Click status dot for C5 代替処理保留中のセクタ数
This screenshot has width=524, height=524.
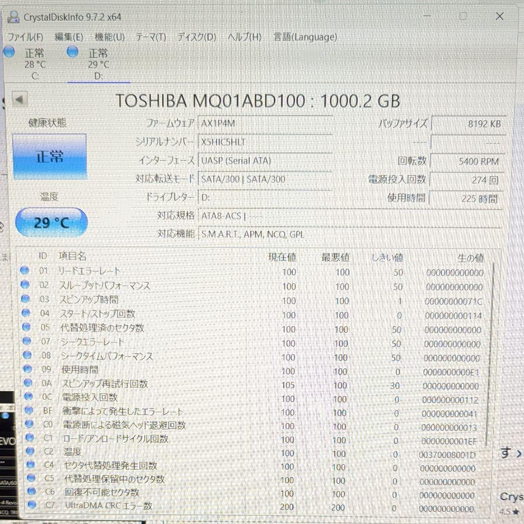click(31, 478)
